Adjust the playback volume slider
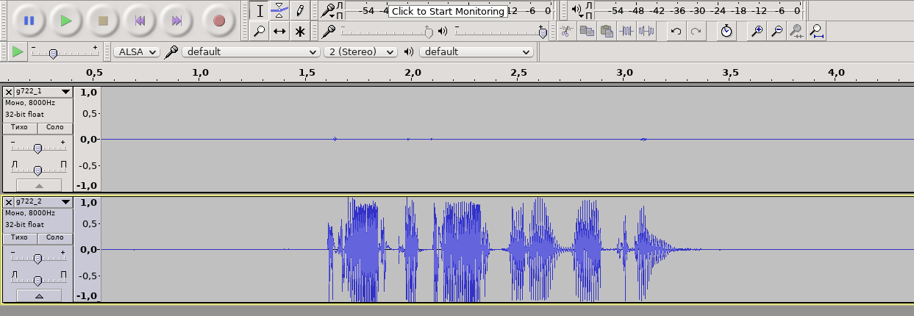This screenshot has height=316, width=914. point(501,31)
